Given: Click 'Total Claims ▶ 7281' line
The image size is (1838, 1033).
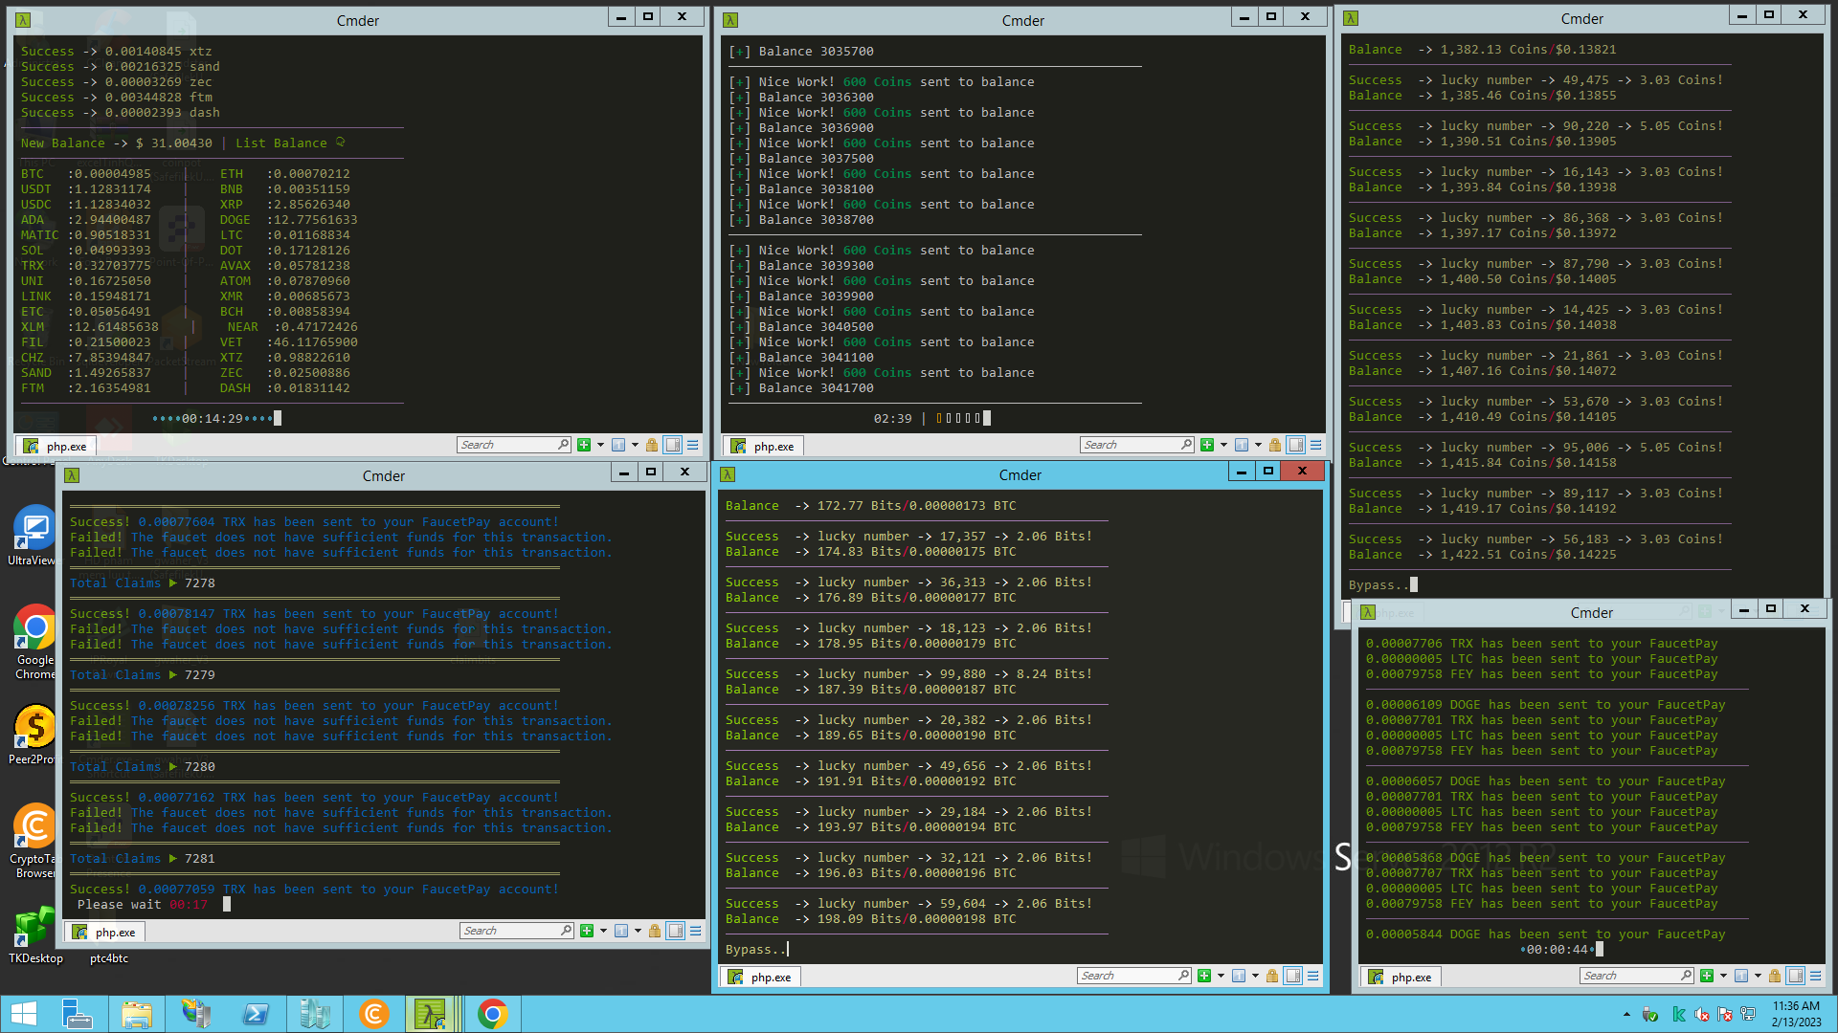Looking at the screenshot, I should tap(143, 858).
